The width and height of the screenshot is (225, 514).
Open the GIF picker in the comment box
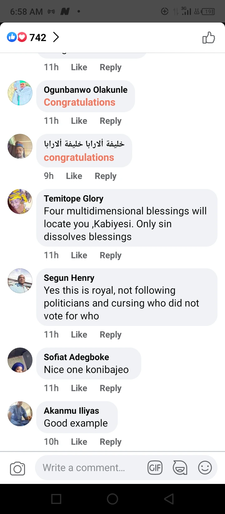coord(155,468)
